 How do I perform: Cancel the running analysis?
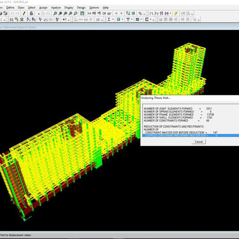(199, 141)
